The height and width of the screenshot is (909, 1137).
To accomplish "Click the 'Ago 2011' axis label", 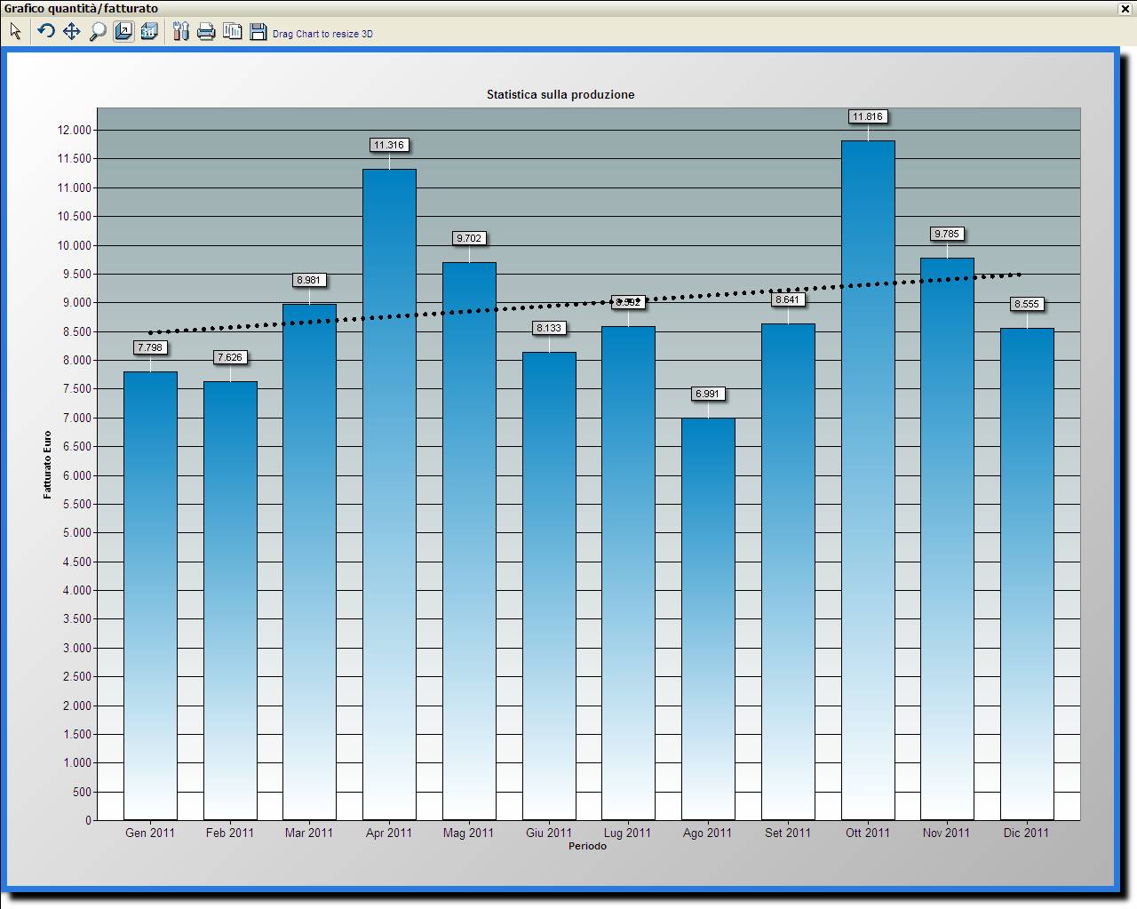I will tap(708, 833).
